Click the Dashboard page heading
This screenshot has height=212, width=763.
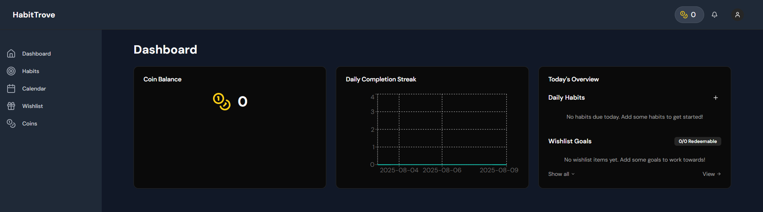[x=165, y=50]
